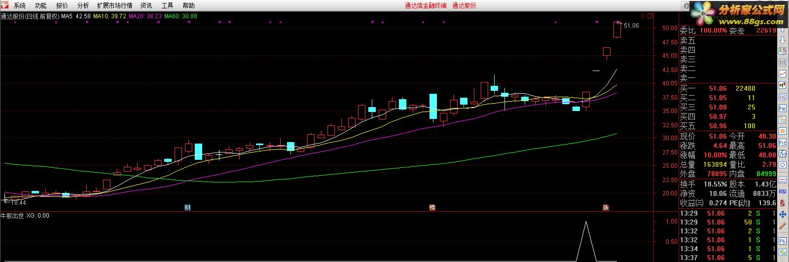Open the tree structure sidebar icon
The image size is (789, 262).
(783, 120)
